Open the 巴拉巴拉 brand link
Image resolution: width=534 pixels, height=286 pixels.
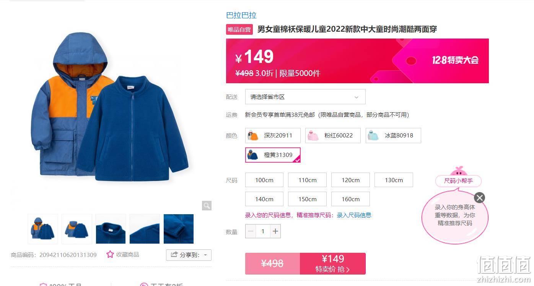241,15
